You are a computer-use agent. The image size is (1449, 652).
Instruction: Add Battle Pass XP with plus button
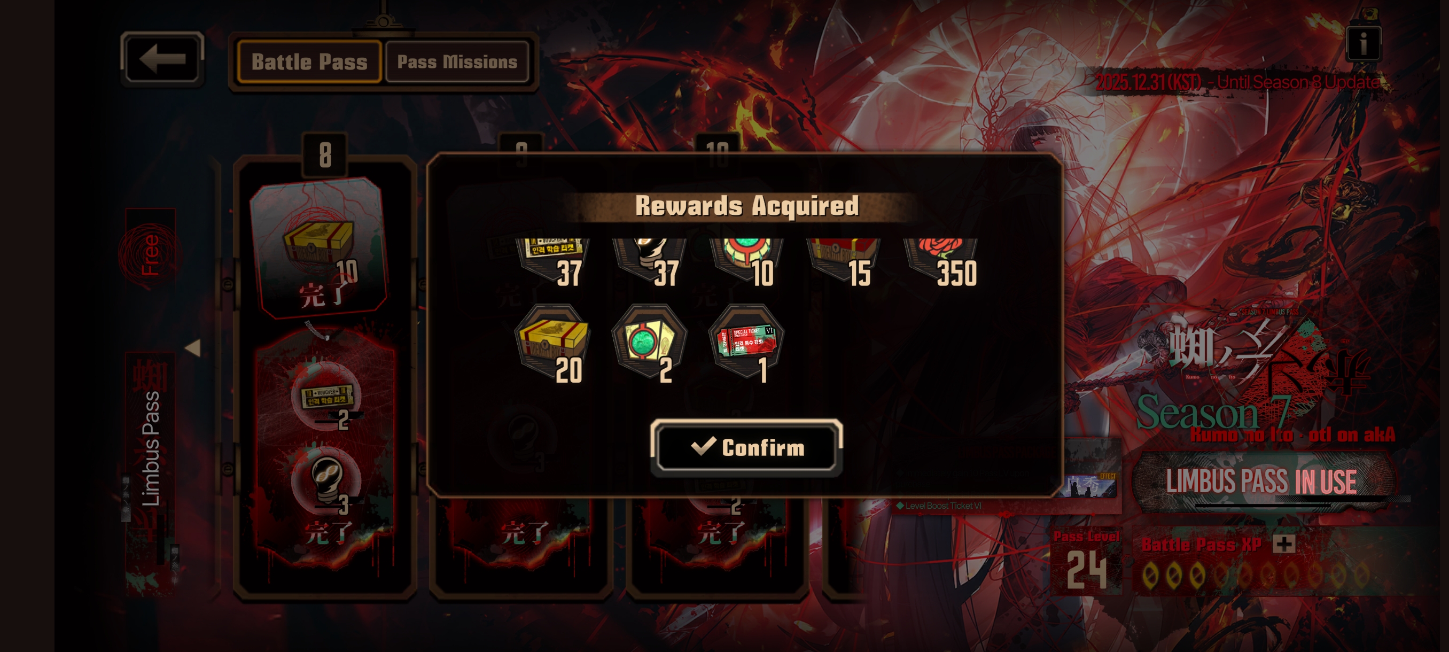coord(1283,544)
